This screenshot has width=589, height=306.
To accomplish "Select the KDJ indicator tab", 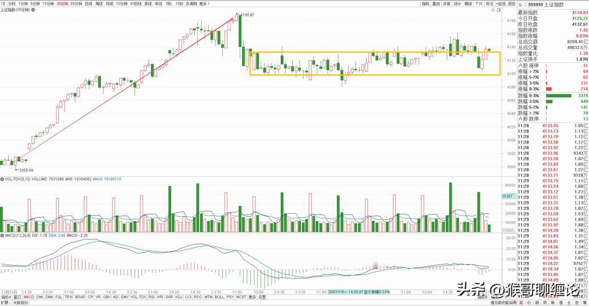I will tap(179, 297).
